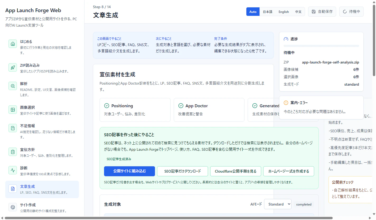
Task: Open the 不足情報 sidebar step
Action: [x=42, y=131]
